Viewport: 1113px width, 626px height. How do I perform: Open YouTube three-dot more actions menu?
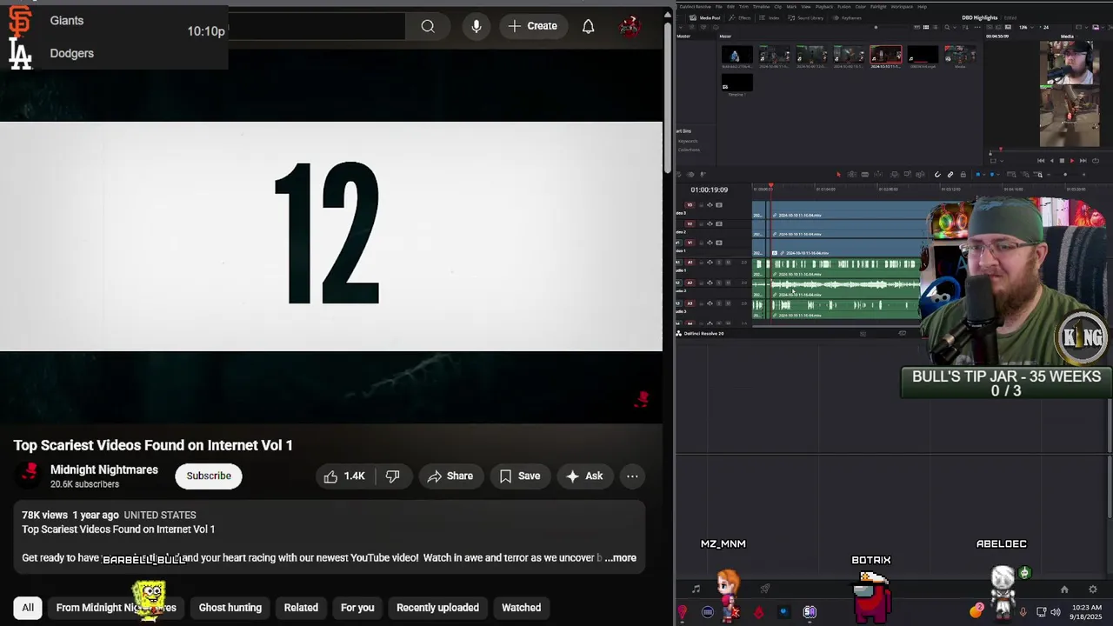click(x=632, y=476)
